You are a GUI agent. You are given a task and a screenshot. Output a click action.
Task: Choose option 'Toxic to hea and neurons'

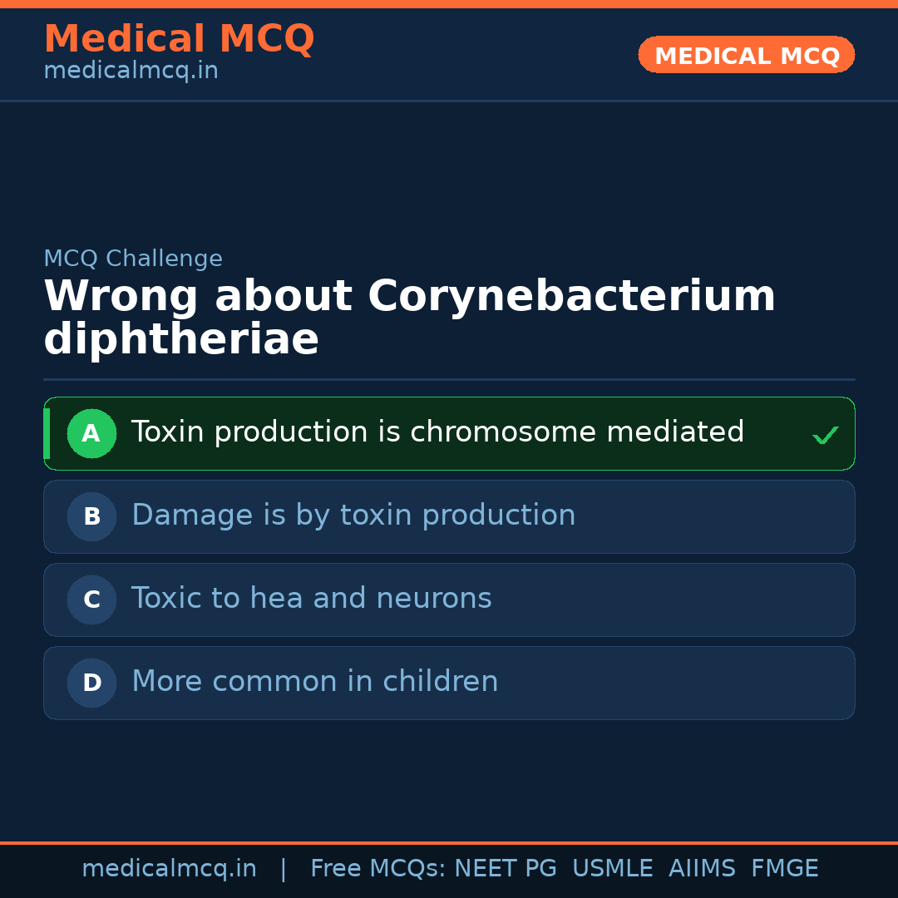click(x=312, y=599)
